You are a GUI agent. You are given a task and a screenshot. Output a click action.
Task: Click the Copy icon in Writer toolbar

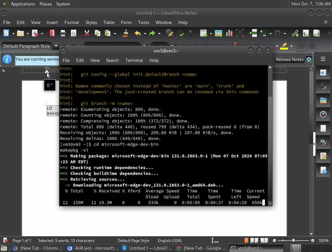(x=97, y=33)
